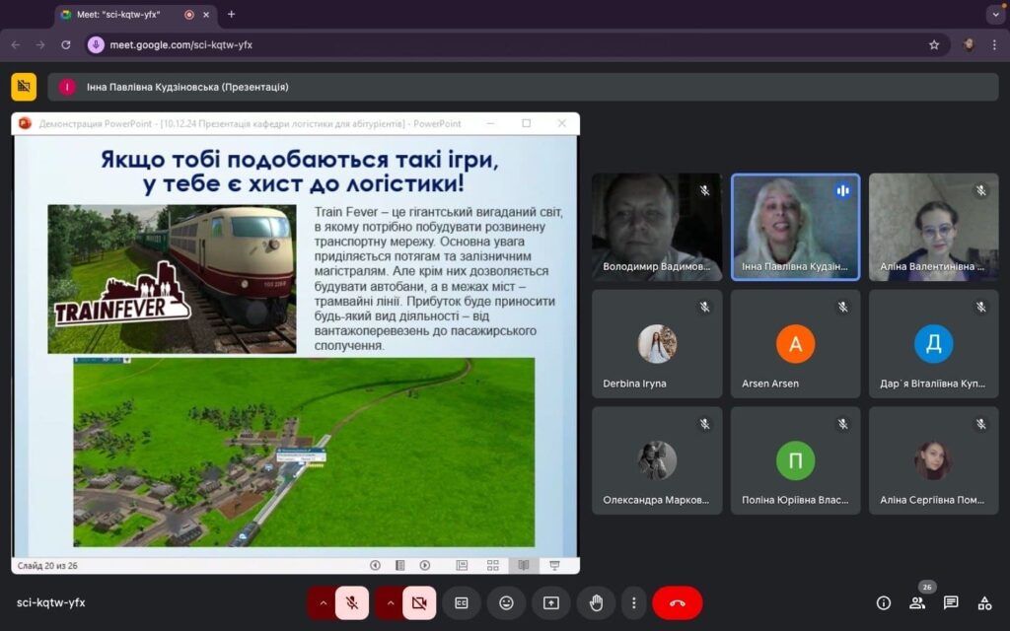Select Derbina Iryna participant tile
The height and width of the screenshot is (631, 1010).
tap(657, 343)
